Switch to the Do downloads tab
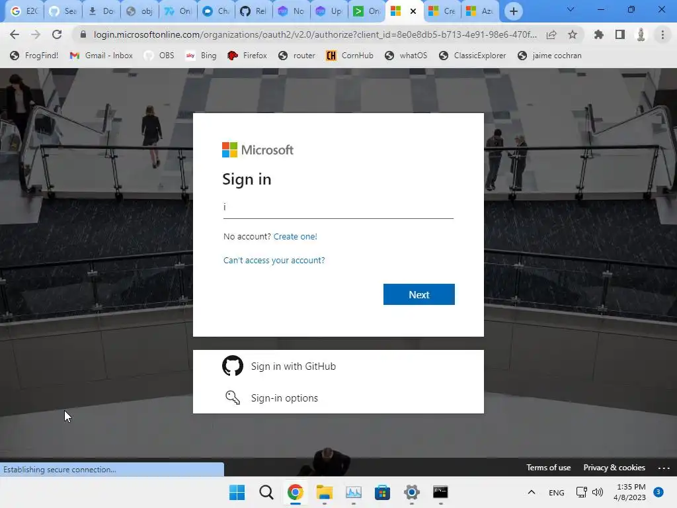Viewport: 677px width, 508px height. pos(101,11)
